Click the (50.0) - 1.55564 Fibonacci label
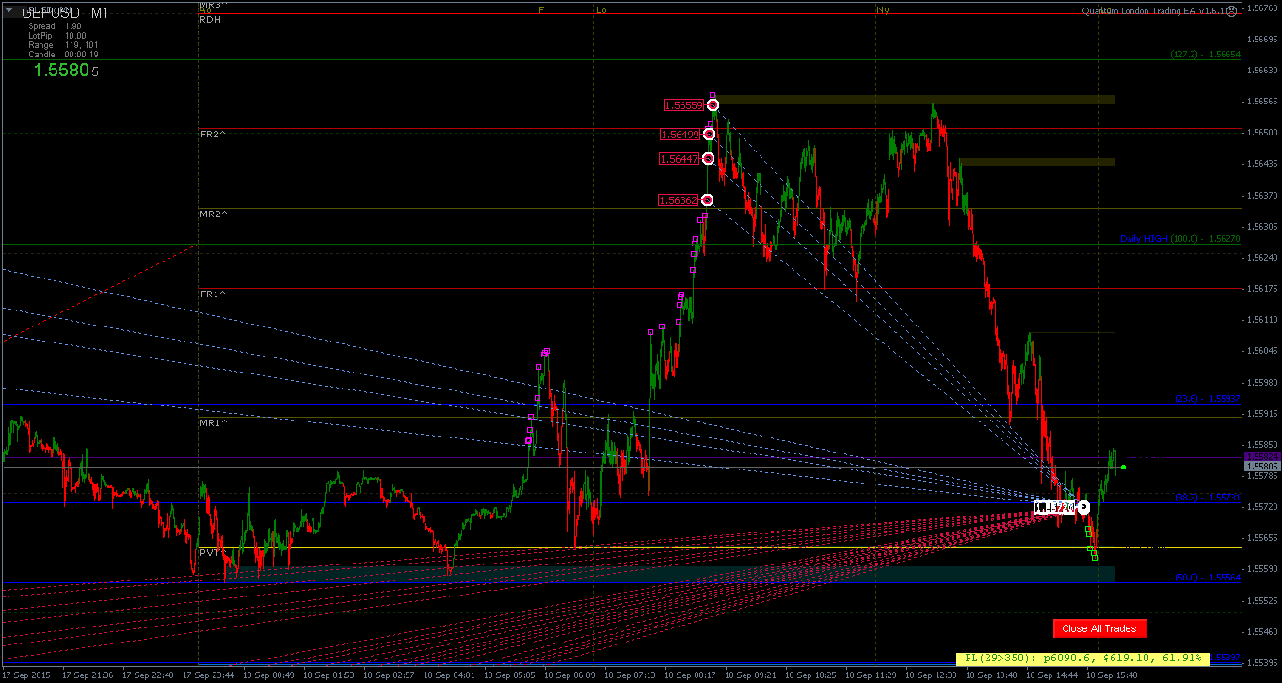Screen dimensions: 1282x683 click(1208, 578)
